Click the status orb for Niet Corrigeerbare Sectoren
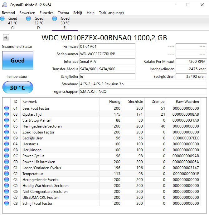 (7, 191)
